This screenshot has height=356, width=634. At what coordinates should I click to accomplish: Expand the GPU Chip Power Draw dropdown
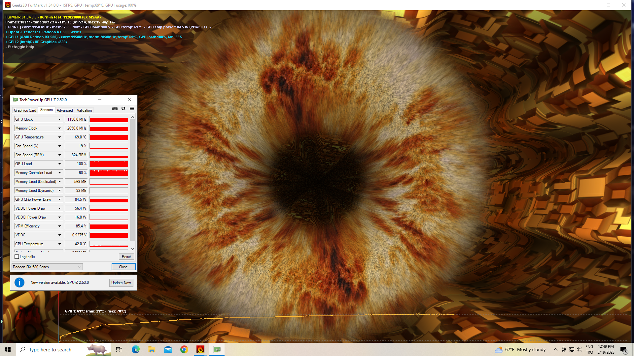[60, 199]
